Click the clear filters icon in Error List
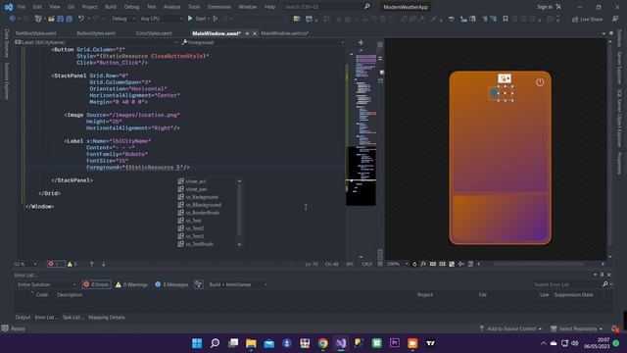The height and width of the screenshot is (353, 627). pos(198,284)
